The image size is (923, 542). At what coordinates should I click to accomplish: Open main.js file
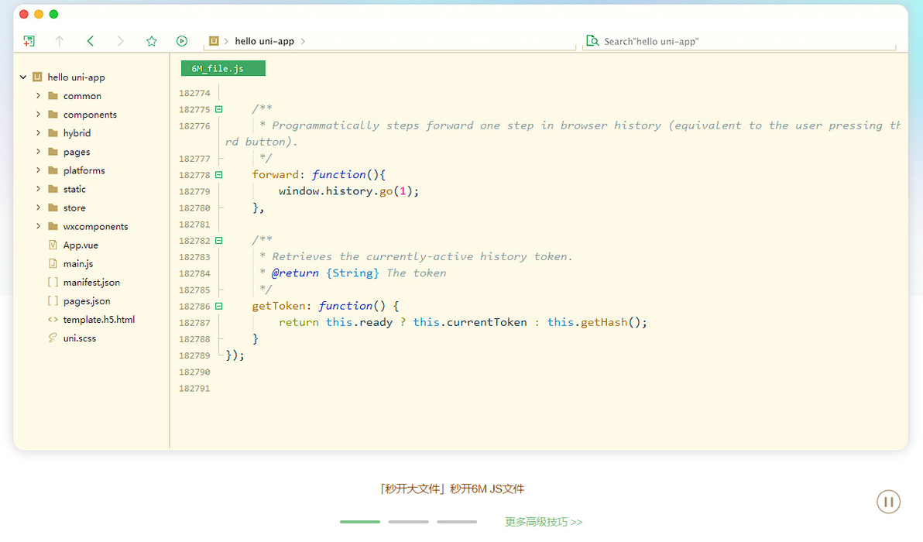point(78,263)
